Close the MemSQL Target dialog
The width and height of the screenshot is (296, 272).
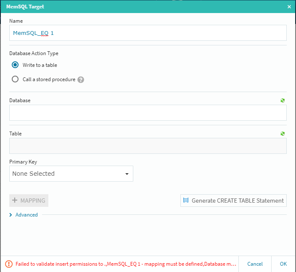(289, 7)
